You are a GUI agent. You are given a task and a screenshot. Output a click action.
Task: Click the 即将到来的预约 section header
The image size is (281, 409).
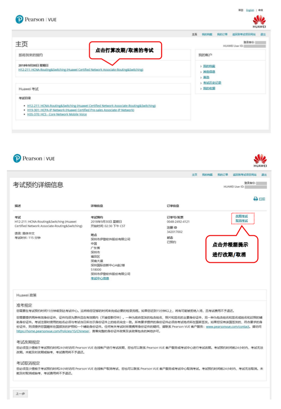30,55
